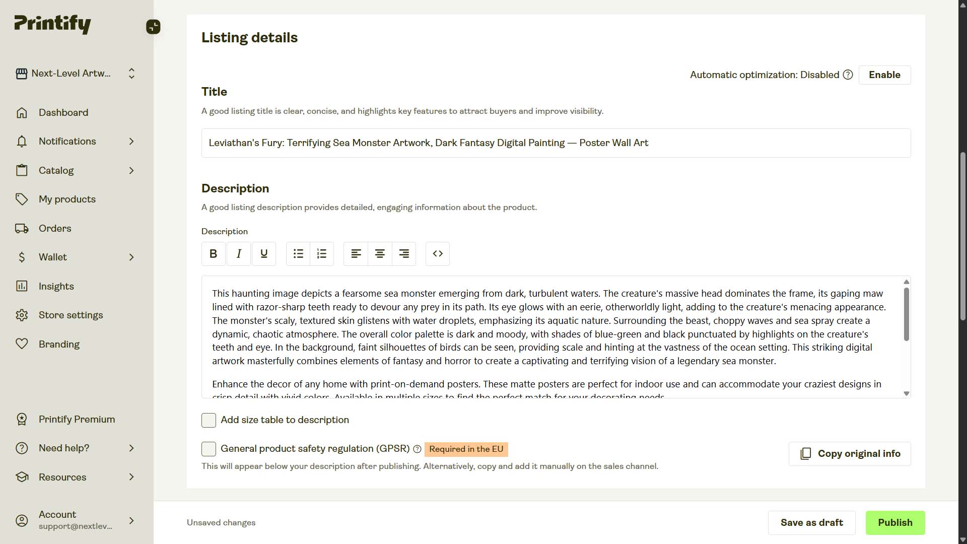Go to the Insights section
Image resolution: width=967 pixels, height=544 pixels.
pos(56,286)
